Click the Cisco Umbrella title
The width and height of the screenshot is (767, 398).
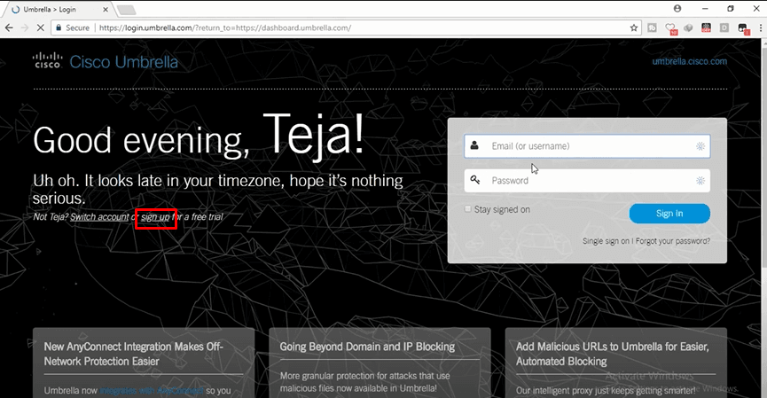(x=124, y=62)
